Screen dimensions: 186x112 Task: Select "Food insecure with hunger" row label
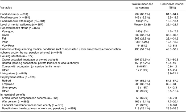pos(22,21)
